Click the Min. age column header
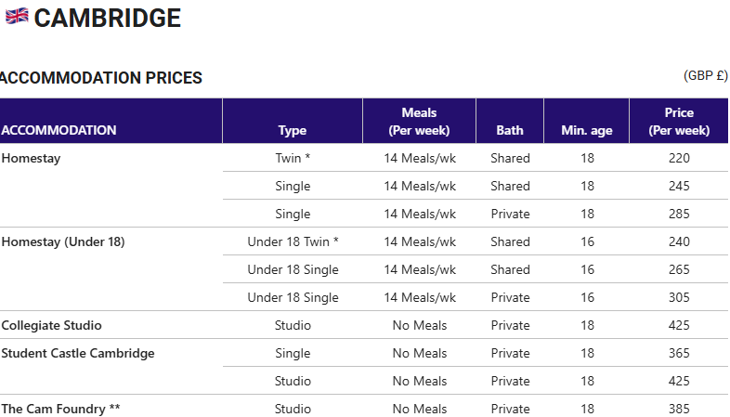 587,130
